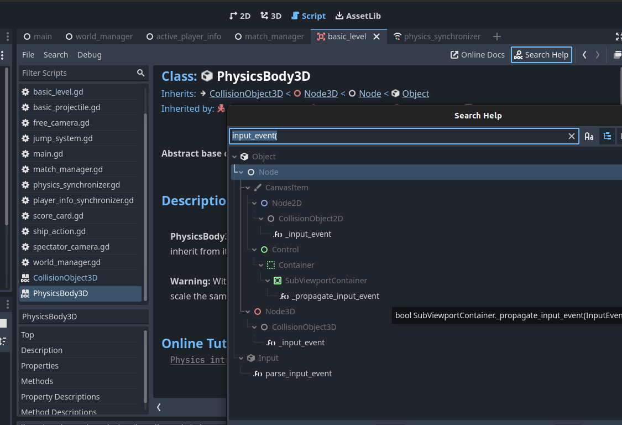Open match_manager.gd script
The image size is (622, 425).
click(81, 169)
